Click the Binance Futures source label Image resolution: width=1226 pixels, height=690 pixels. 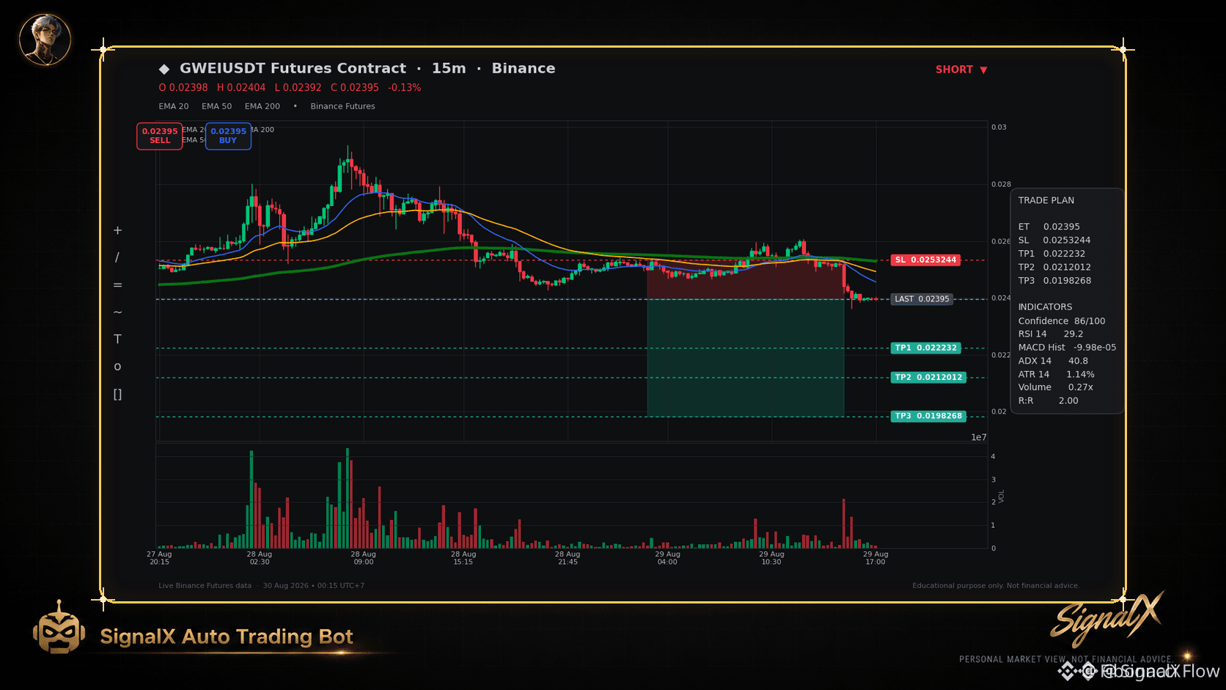pyautogui.click(x=342, y=106)
